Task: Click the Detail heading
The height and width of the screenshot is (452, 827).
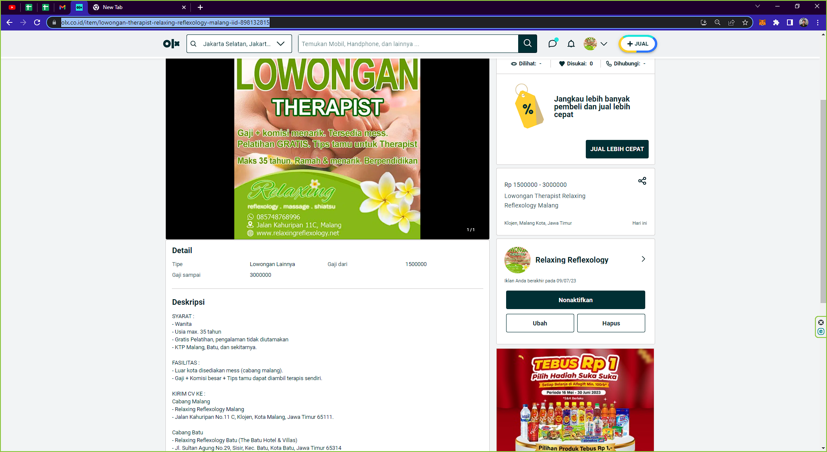Action: pyautogui.click(x=182, y=251)
